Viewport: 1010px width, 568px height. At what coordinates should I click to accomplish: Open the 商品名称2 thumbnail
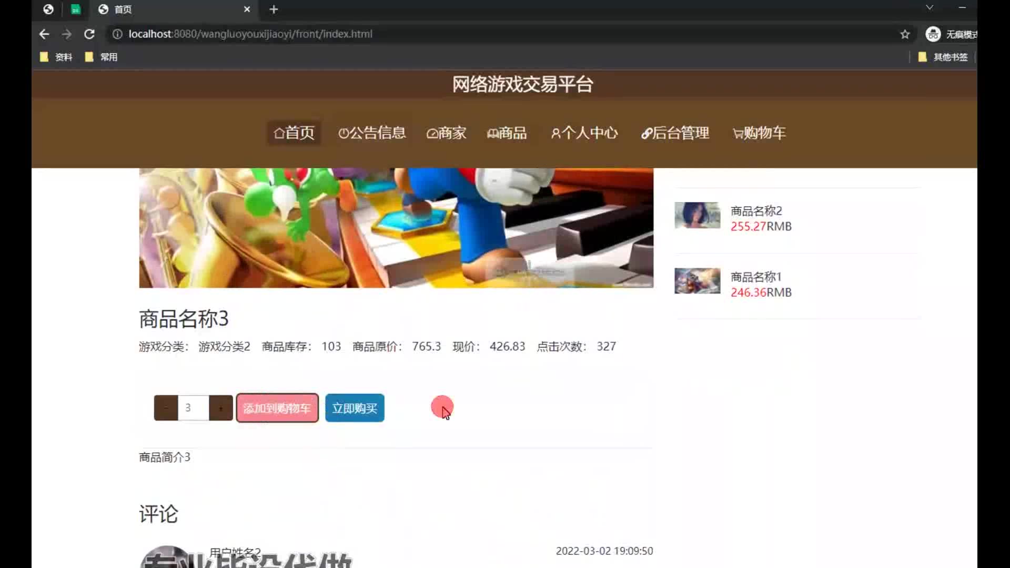click(698, 215)
